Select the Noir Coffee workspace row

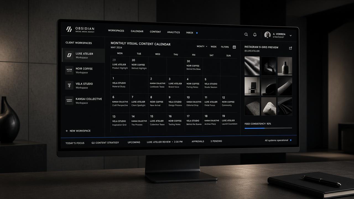[83, 70]
